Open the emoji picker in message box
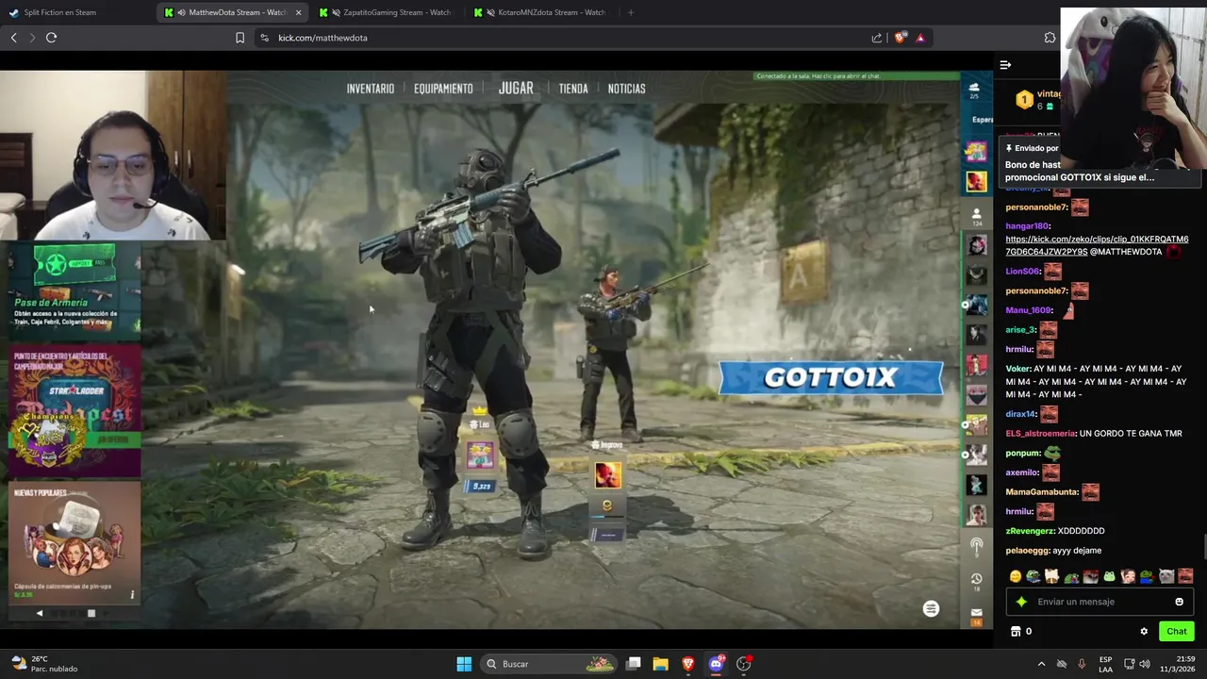The image size is (1207, 679). pos(1179,602)
